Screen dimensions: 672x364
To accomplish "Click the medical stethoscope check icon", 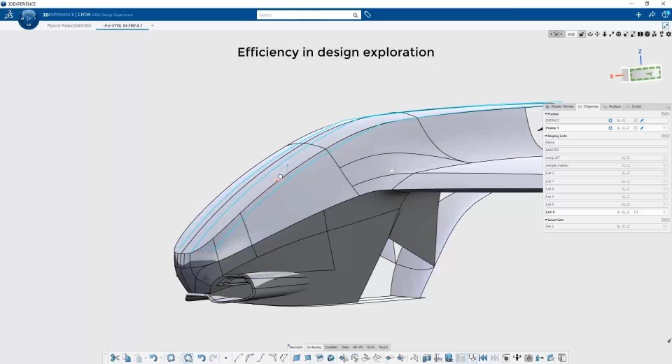I will [472, 358].
